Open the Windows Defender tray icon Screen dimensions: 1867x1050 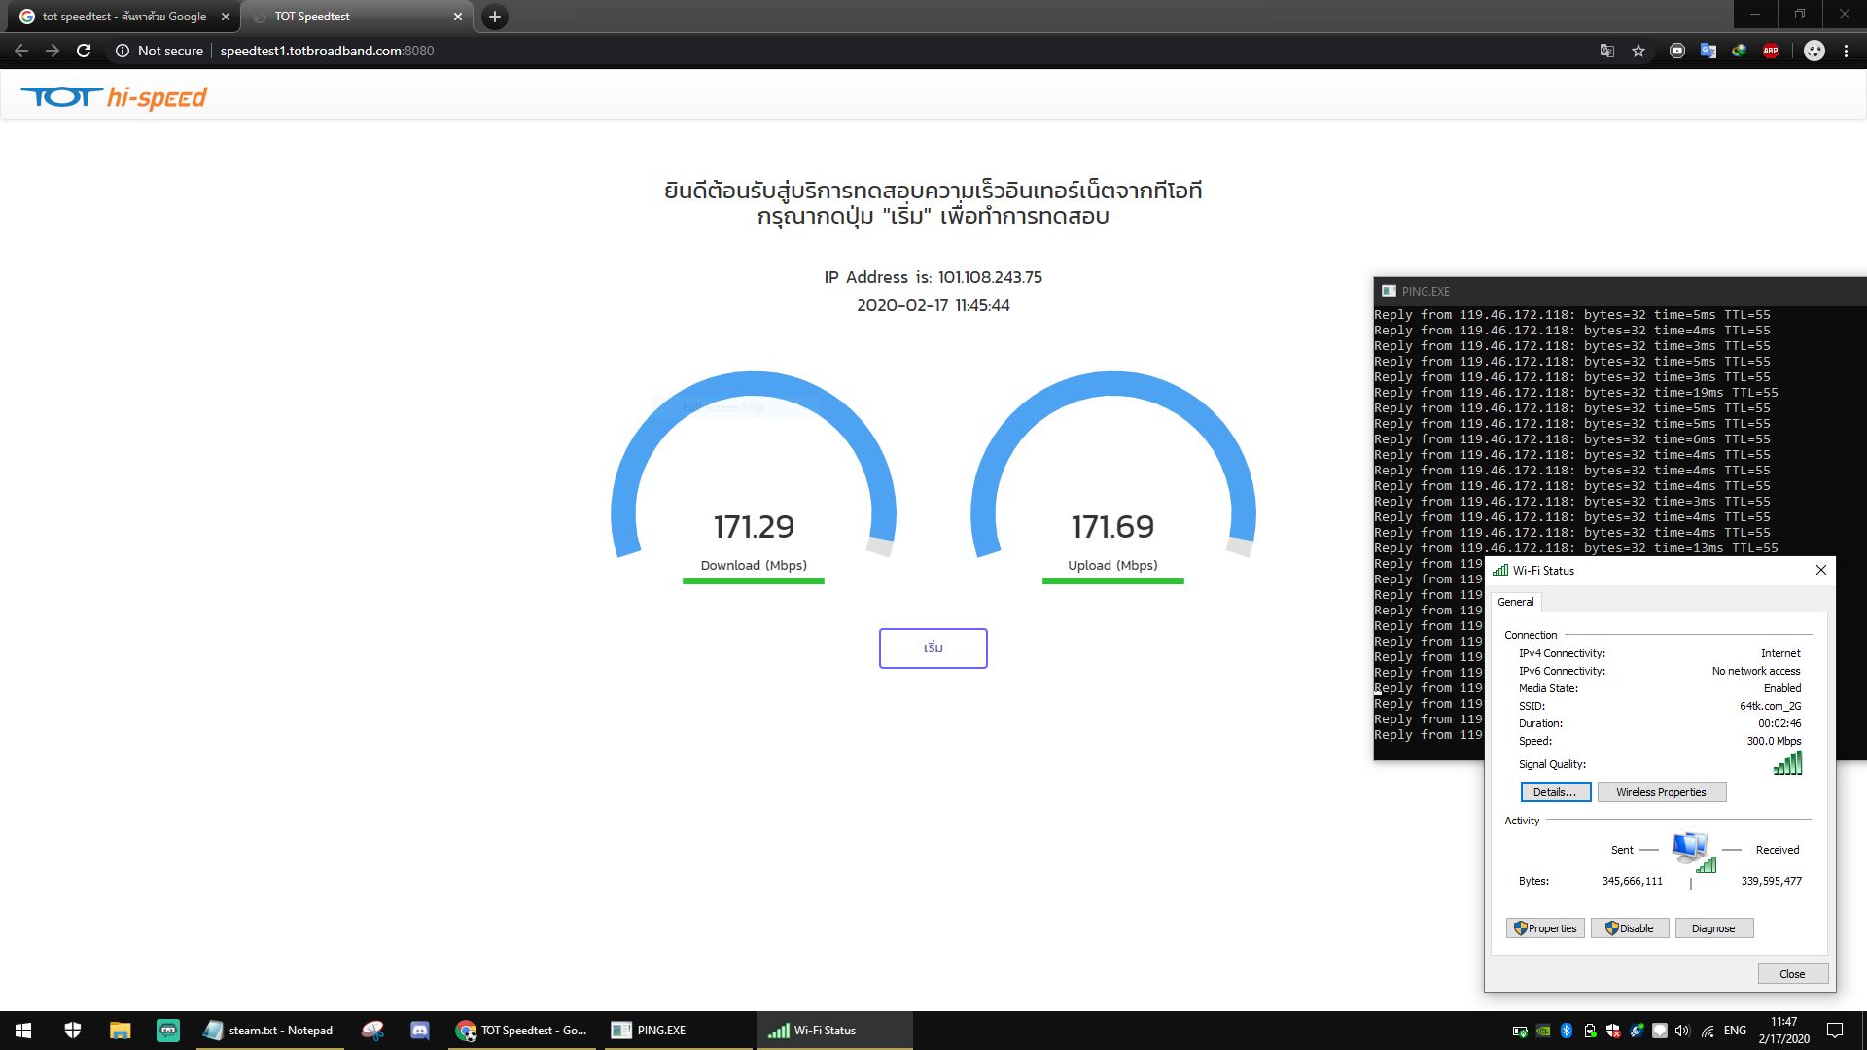[x=1613, y=1031]
